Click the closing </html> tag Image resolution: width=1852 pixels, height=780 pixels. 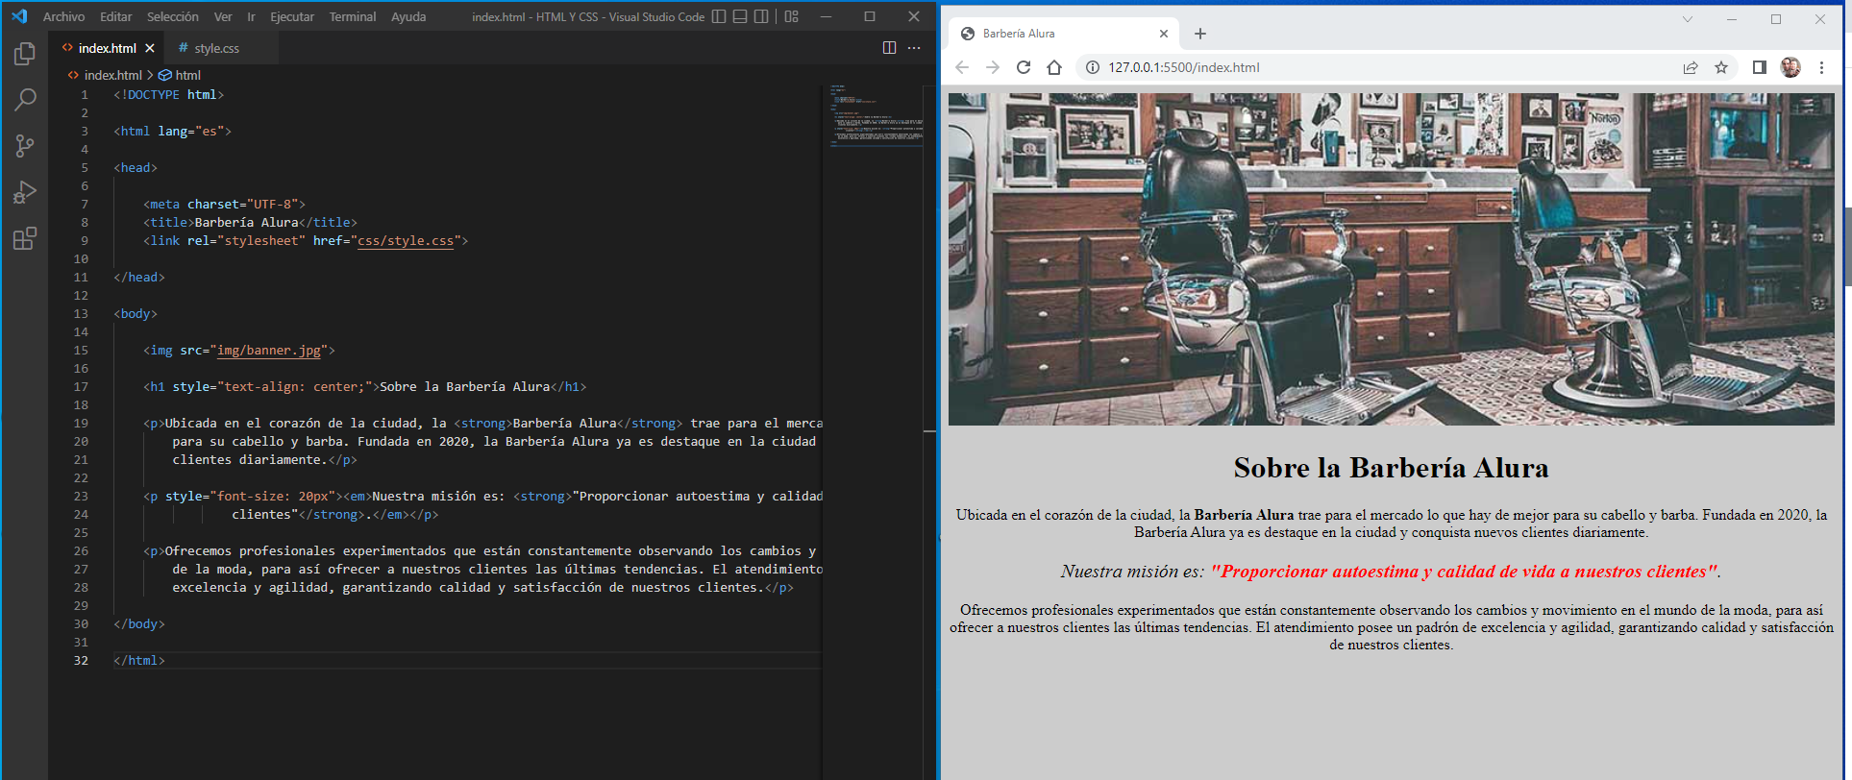point(139,661)
